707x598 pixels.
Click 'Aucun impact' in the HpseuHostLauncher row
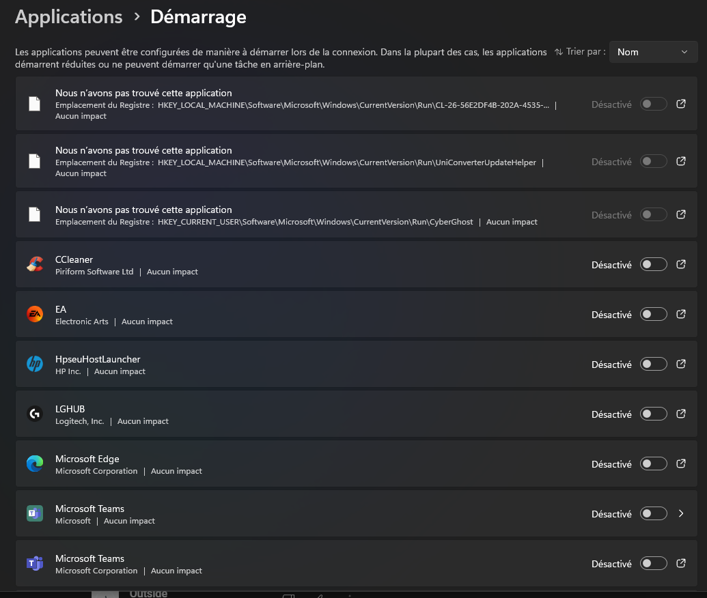(120, 371)
